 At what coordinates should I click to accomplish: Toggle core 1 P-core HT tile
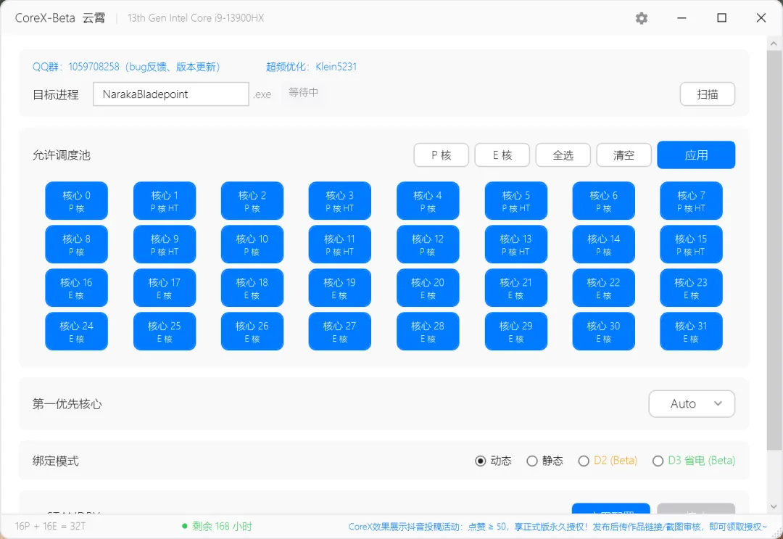coord(165,201)
